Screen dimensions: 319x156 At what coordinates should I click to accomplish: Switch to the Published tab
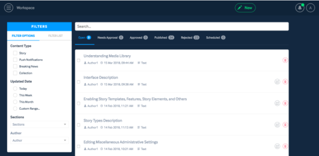[x=164, y=38]
